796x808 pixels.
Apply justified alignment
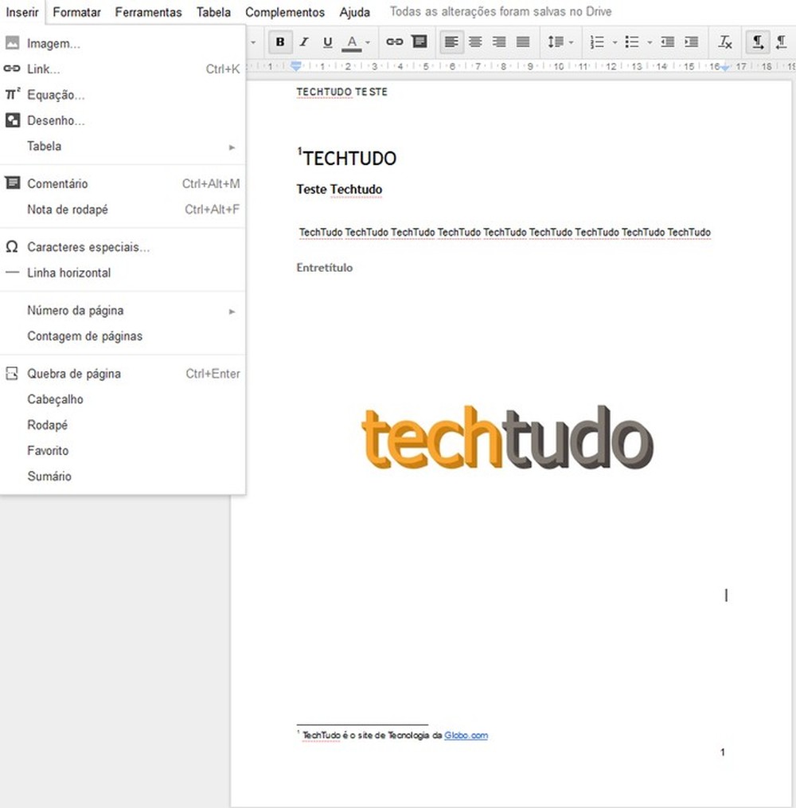pyautogui.click(x=522, y=41)
